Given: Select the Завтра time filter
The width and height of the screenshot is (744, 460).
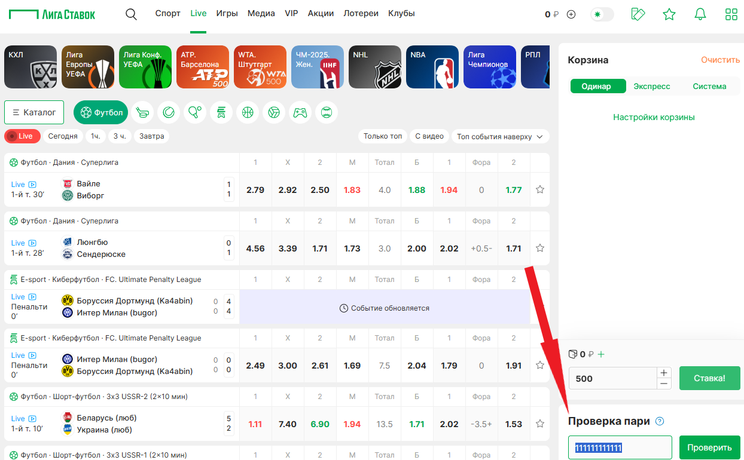Looking at the screenshot, I should click(152, 136).
